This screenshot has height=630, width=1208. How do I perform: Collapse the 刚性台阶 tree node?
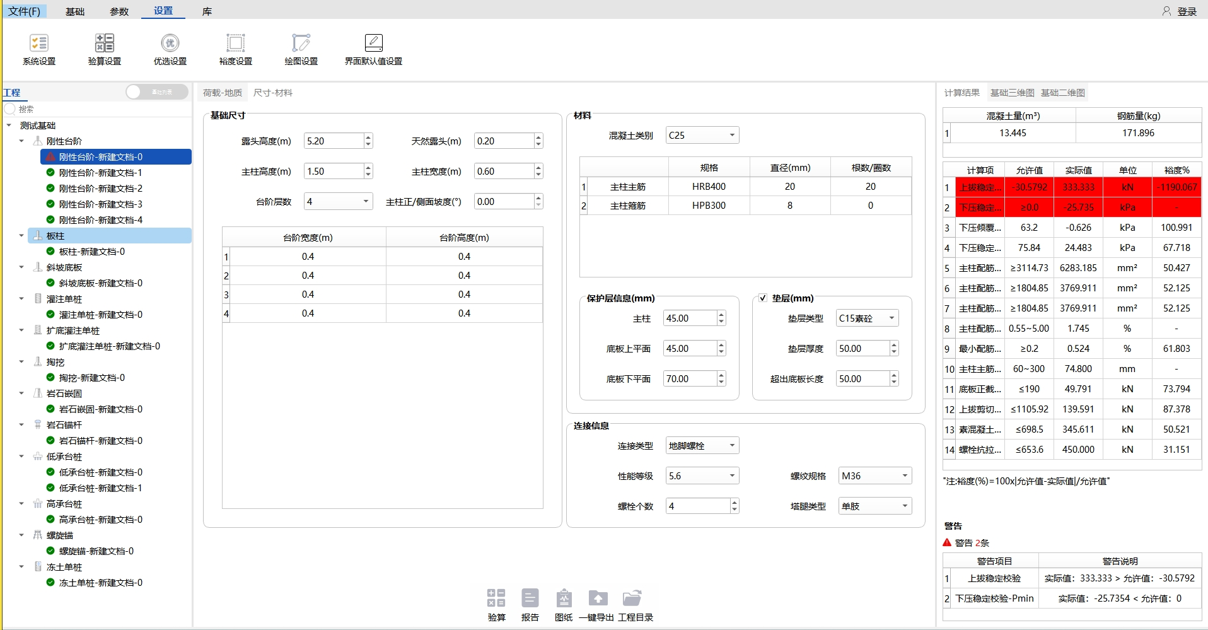click(21, 141)
